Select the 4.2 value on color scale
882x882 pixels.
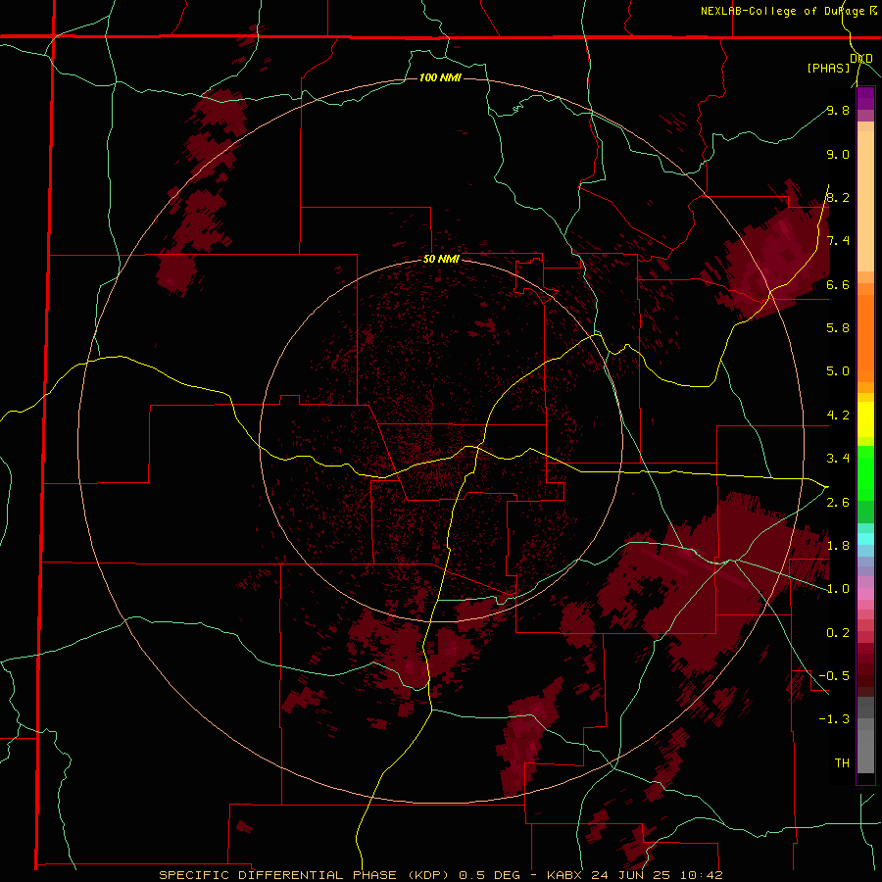tap(838, 416)
